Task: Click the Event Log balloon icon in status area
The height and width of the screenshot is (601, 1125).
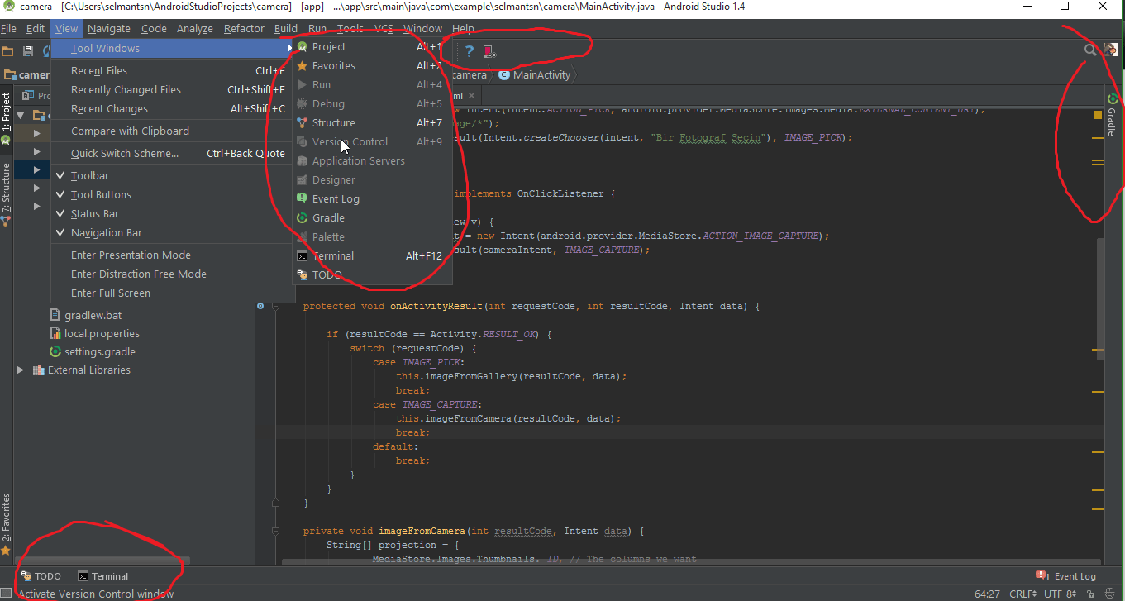Action: point(1042,575)
